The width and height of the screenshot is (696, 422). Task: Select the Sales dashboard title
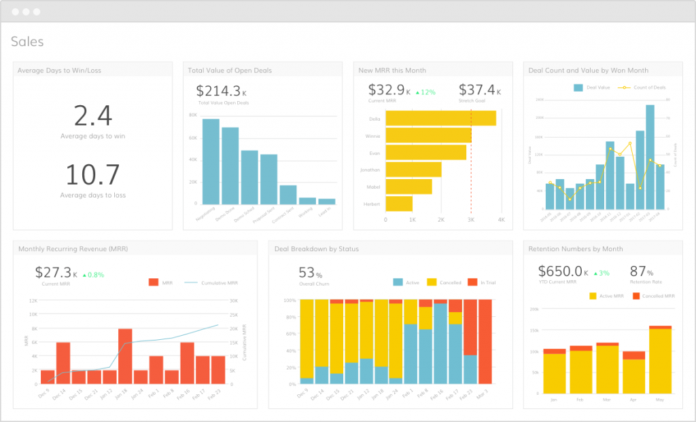[27, 41]
